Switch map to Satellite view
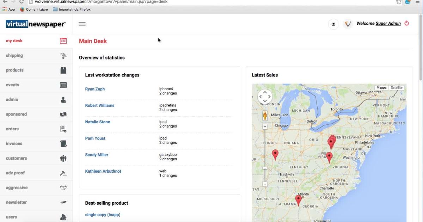423x222 pixels. pyautogui.click(x=396, y=87)
